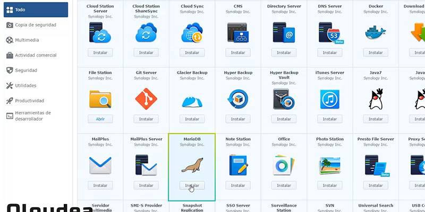Install the Hyper Backup Vault package
Image resolution: width=425 pixels, height=212 pixels.
[x=284, y=119]
